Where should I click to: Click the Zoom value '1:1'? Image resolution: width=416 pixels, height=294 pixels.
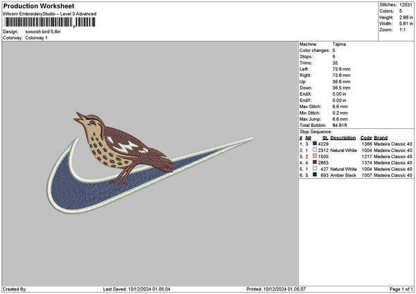[402, 30]
